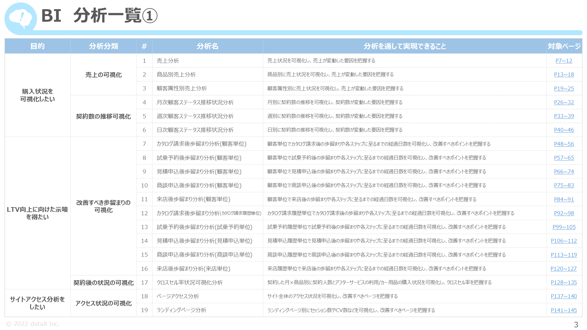The image size is (587, 330).
Task: Open the P75~83 page link
Action: point(564,185)
